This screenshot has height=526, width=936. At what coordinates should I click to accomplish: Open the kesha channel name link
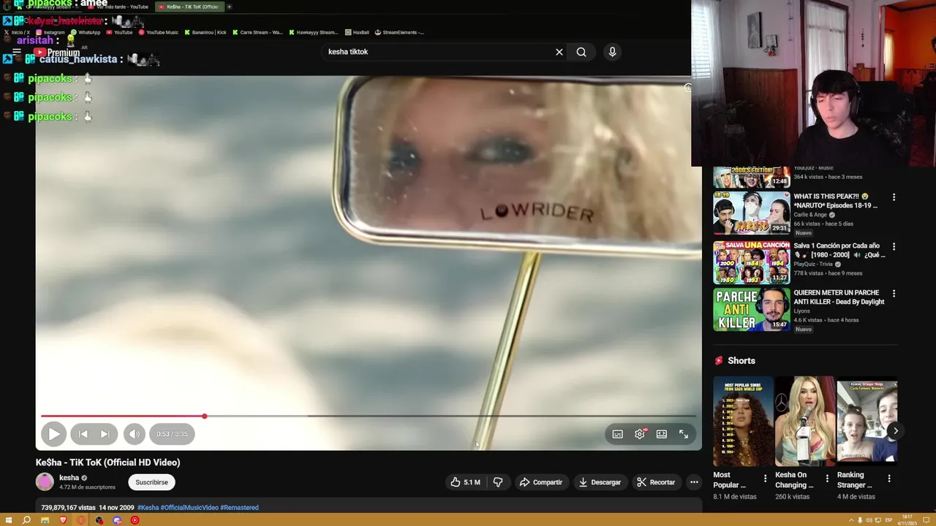[x=69, y=478]
